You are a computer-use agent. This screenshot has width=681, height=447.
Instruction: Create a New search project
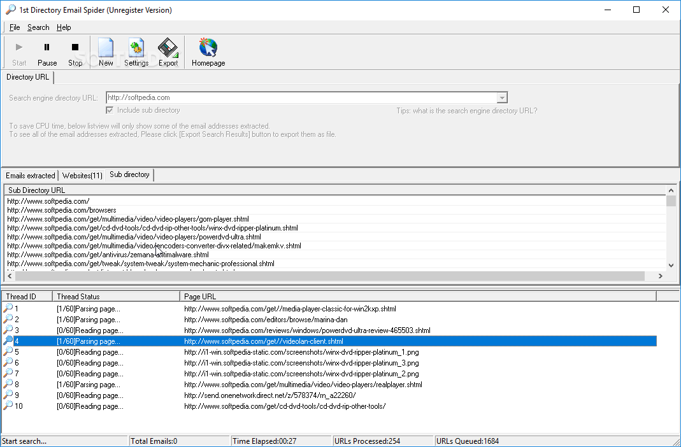(106, 53)
